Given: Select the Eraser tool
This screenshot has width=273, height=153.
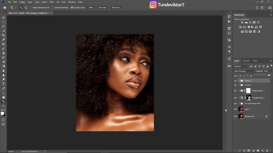Looking at the screenshot, I should pyautogui.click(x=3, y=62).
